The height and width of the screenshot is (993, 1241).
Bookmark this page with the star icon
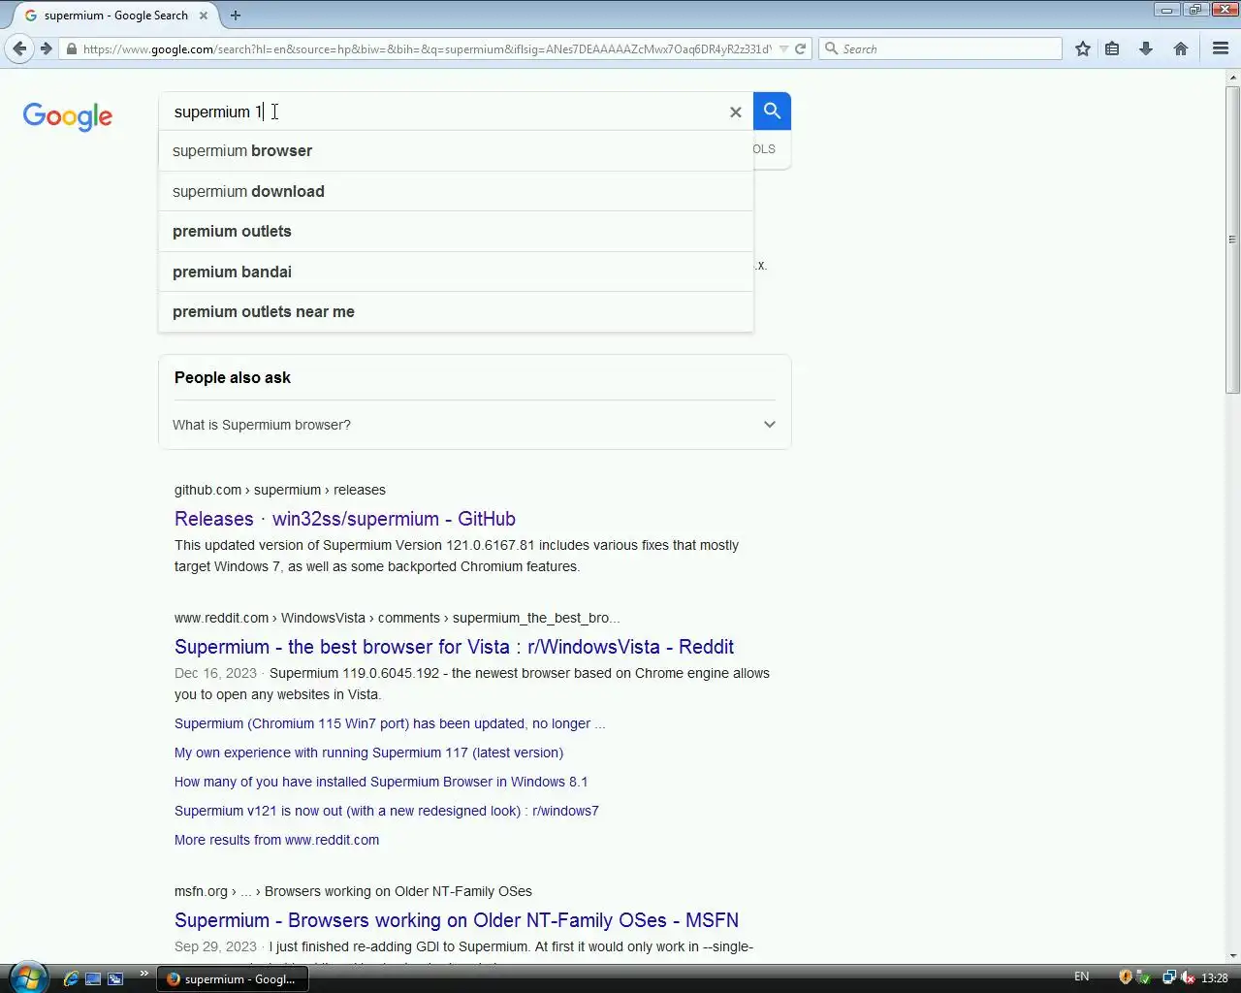coord(1083,48)
